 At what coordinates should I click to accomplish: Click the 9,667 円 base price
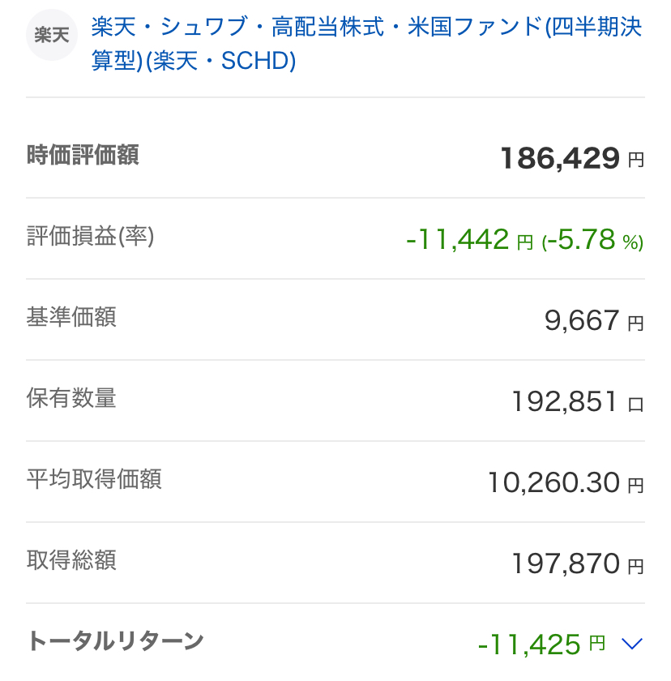coord(593,321)
